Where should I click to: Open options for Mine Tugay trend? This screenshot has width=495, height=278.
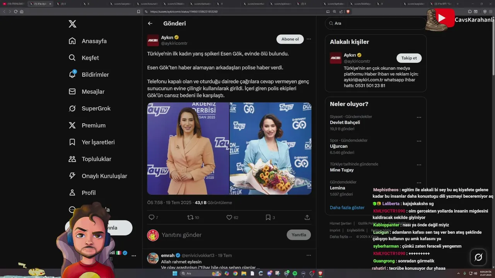419,165
